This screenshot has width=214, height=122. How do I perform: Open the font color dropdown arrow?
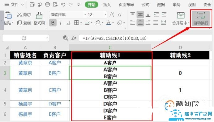click(113, 22)
